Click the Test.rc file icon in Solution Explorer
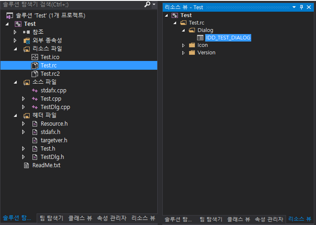Viewport: 316px width, 225px height. 35,65
